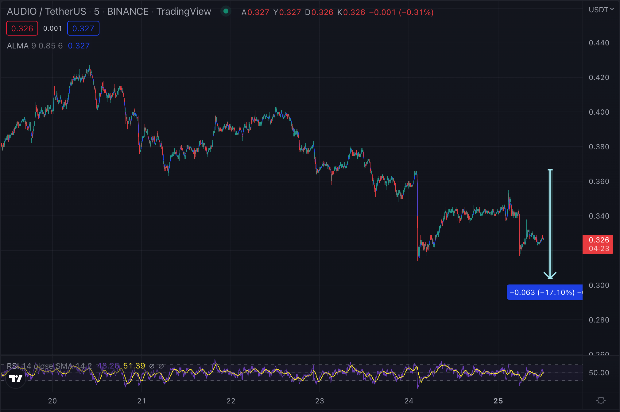Click the blue ALMA 0.327 value

tap(79, 46)
